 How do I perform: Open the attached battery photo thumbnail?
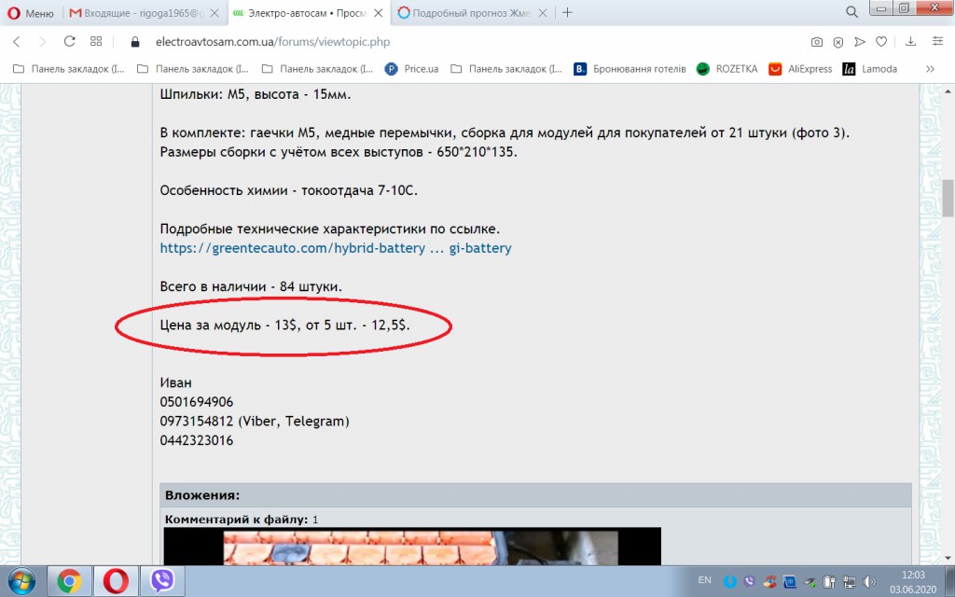(412, 547)
